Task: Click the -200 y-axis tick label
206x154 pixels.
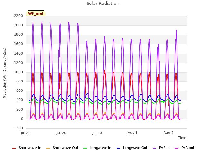Action: pyautogui.click(x=19, y=128)
